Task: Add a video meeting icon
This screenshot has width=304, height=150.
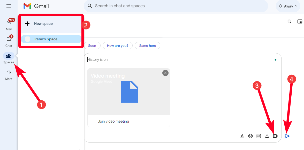Action: click(x=275, y=136)
